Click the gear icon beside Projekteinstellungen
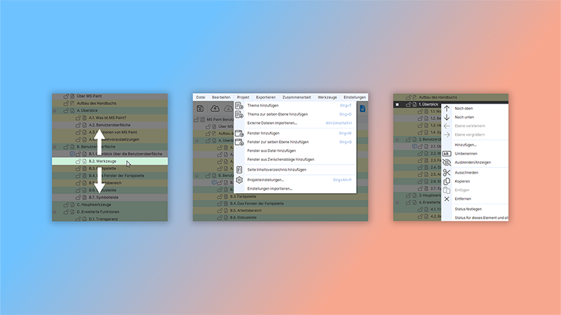The width and height of the screenshot is (561, 315). [239, 180]
